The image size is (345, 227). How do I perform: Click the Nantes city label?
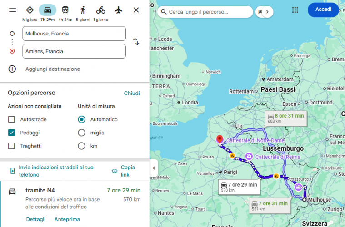tap(166, 213)
